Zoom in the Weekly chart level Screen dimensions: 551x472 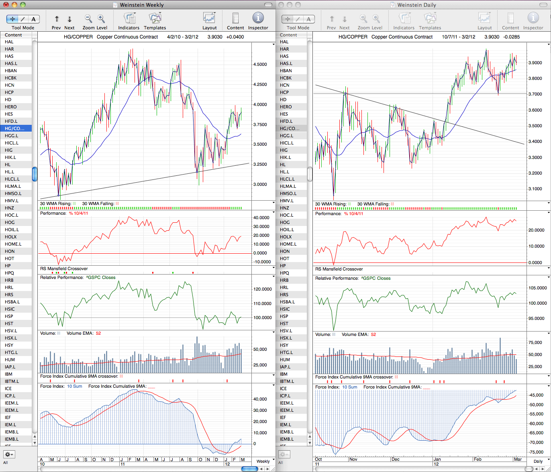(x=101, y=18)
